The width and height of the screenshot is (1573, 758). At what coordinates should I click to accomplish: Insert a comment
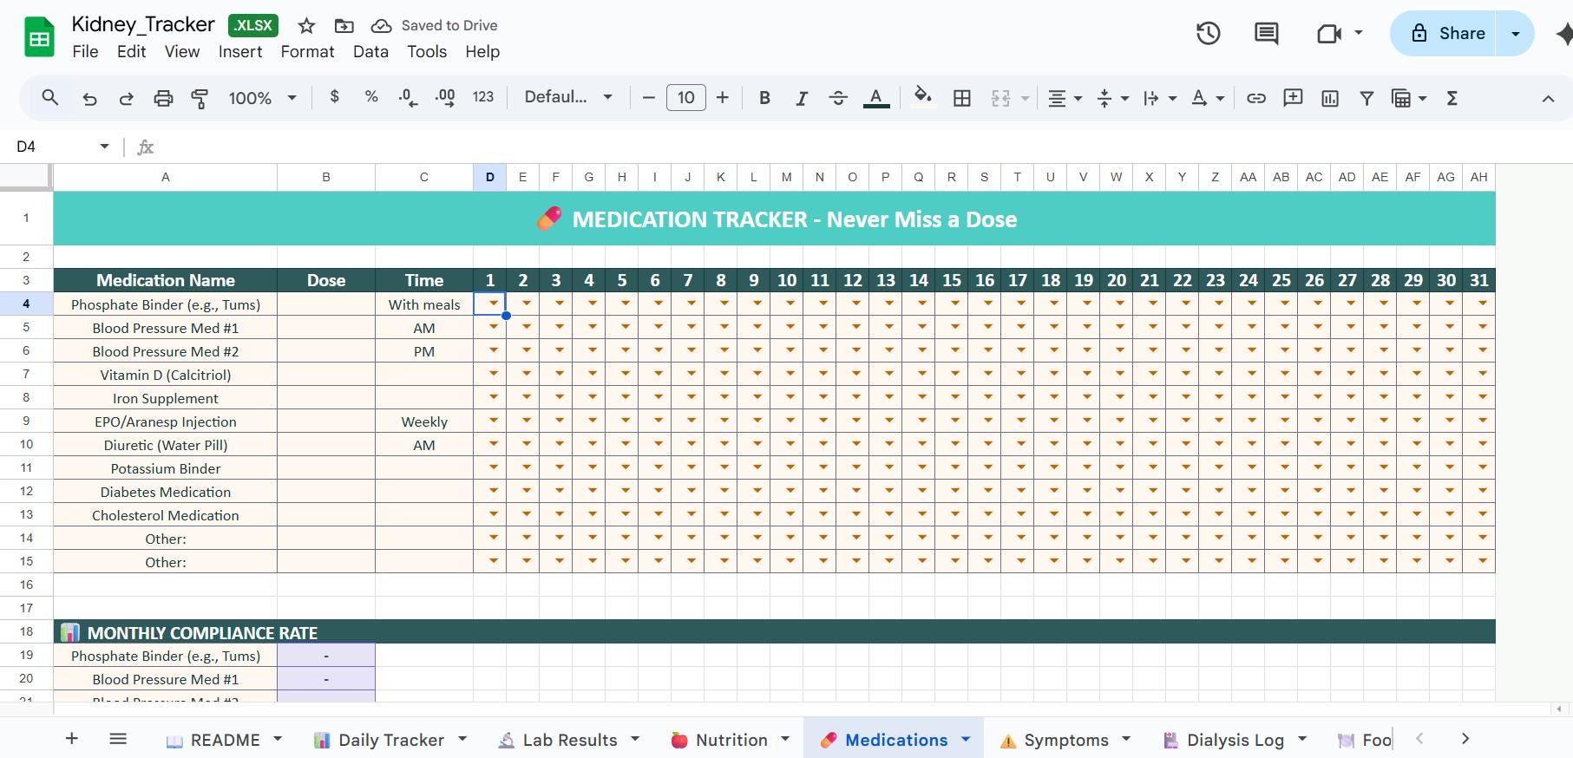(x=1293, y=98)
